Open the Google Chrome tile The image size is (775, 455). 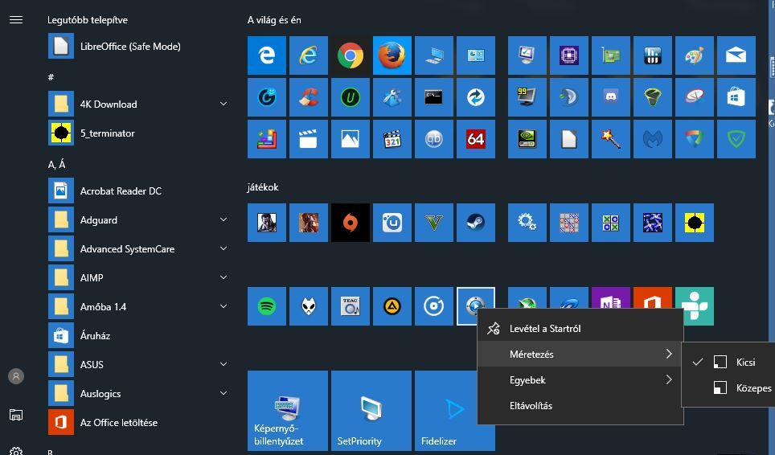(x=351, y=55)
